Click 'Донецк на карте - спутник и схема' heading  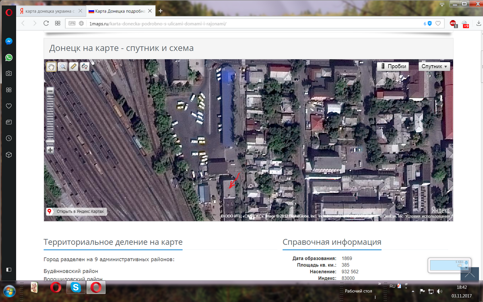pos(122,48)
